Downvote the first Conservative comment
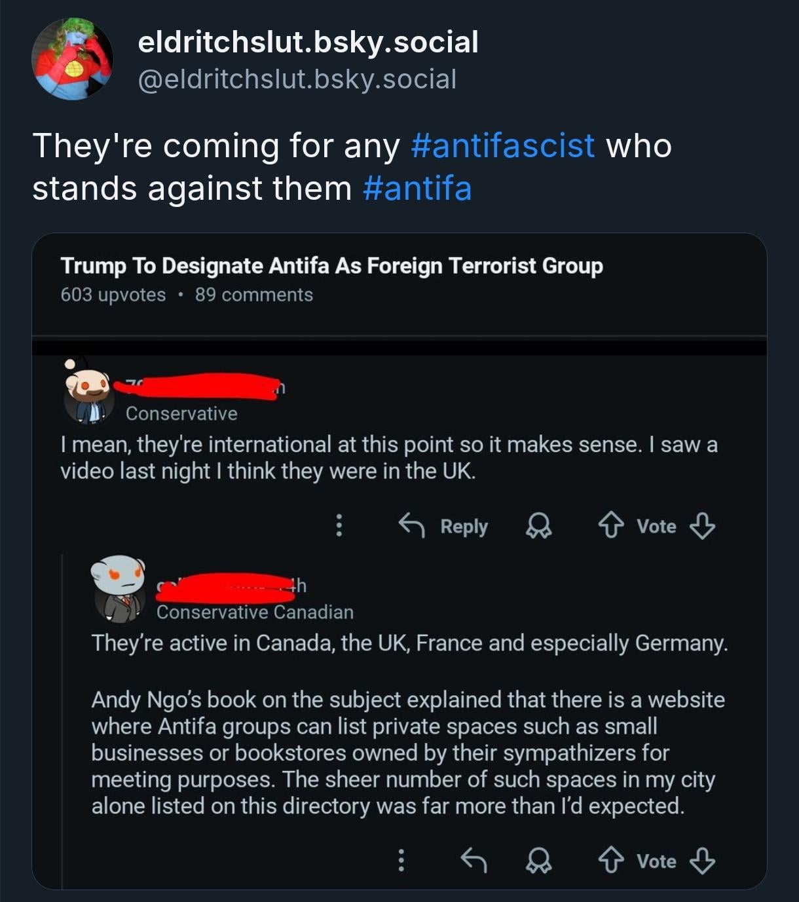The height and width of the screenshot is (902, 799). [x=702, y=525]
